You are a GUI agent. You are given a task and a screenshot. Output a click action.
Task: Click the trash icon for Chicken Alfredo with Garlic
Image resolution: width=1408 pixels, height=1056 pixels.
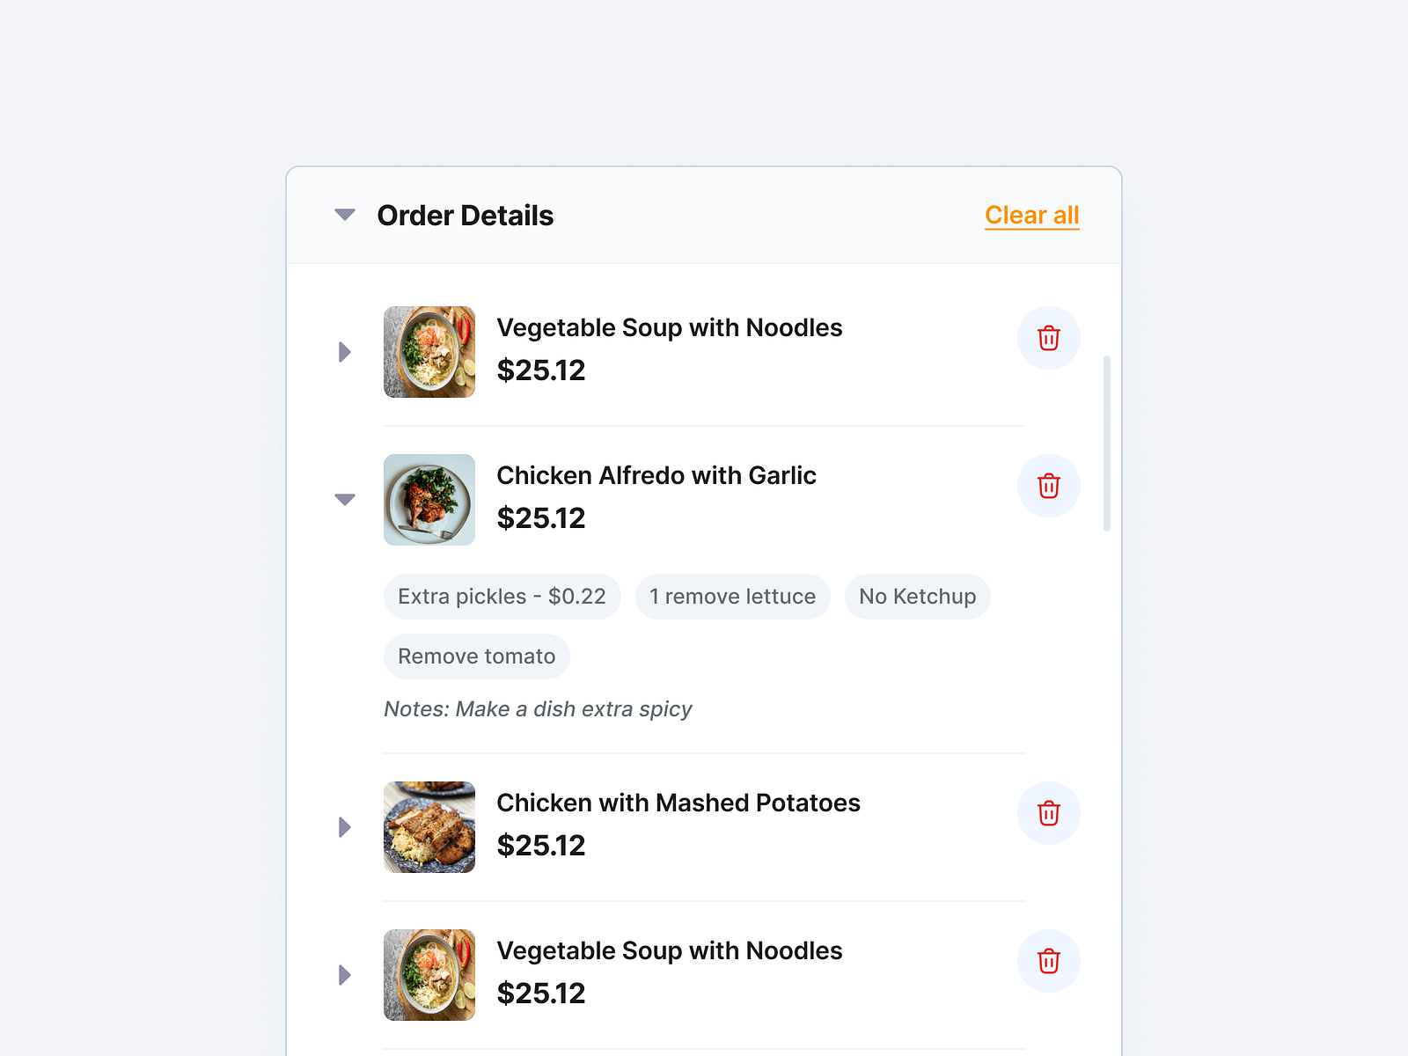pyautogui.click(x=1048, y=486)
